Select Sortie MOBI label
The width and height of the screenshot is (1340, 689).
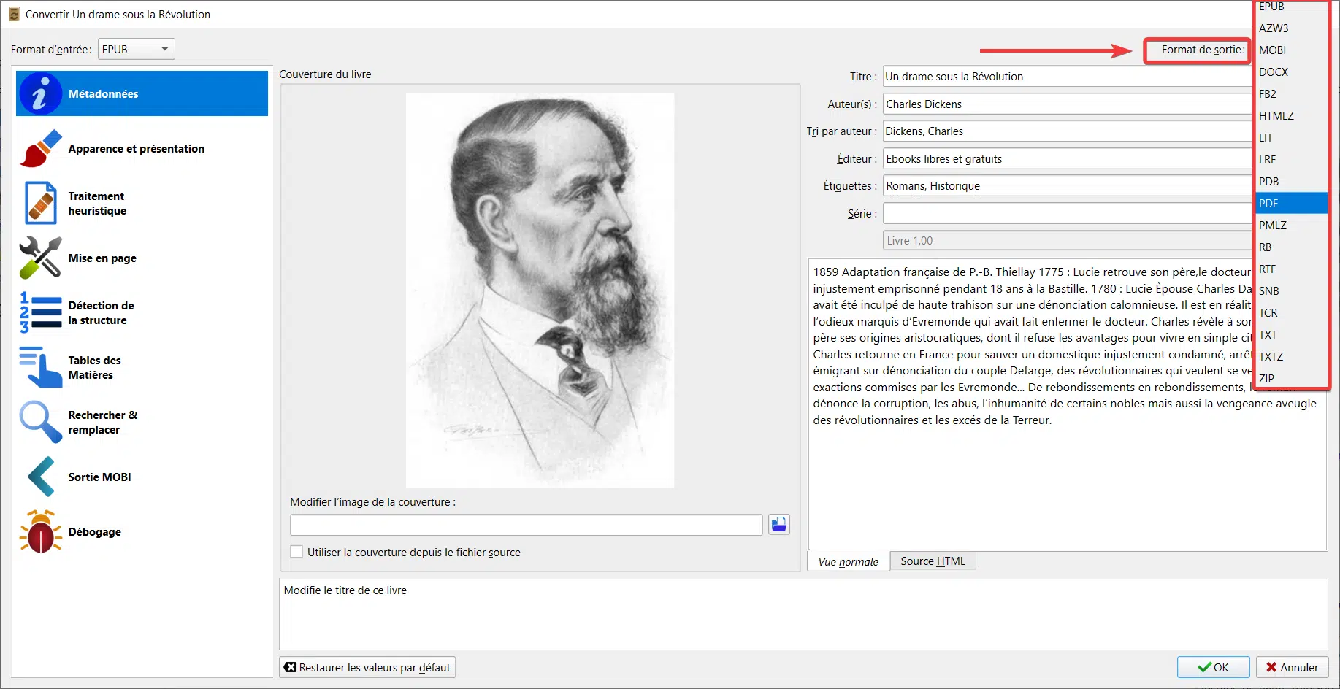pos(99,477)
